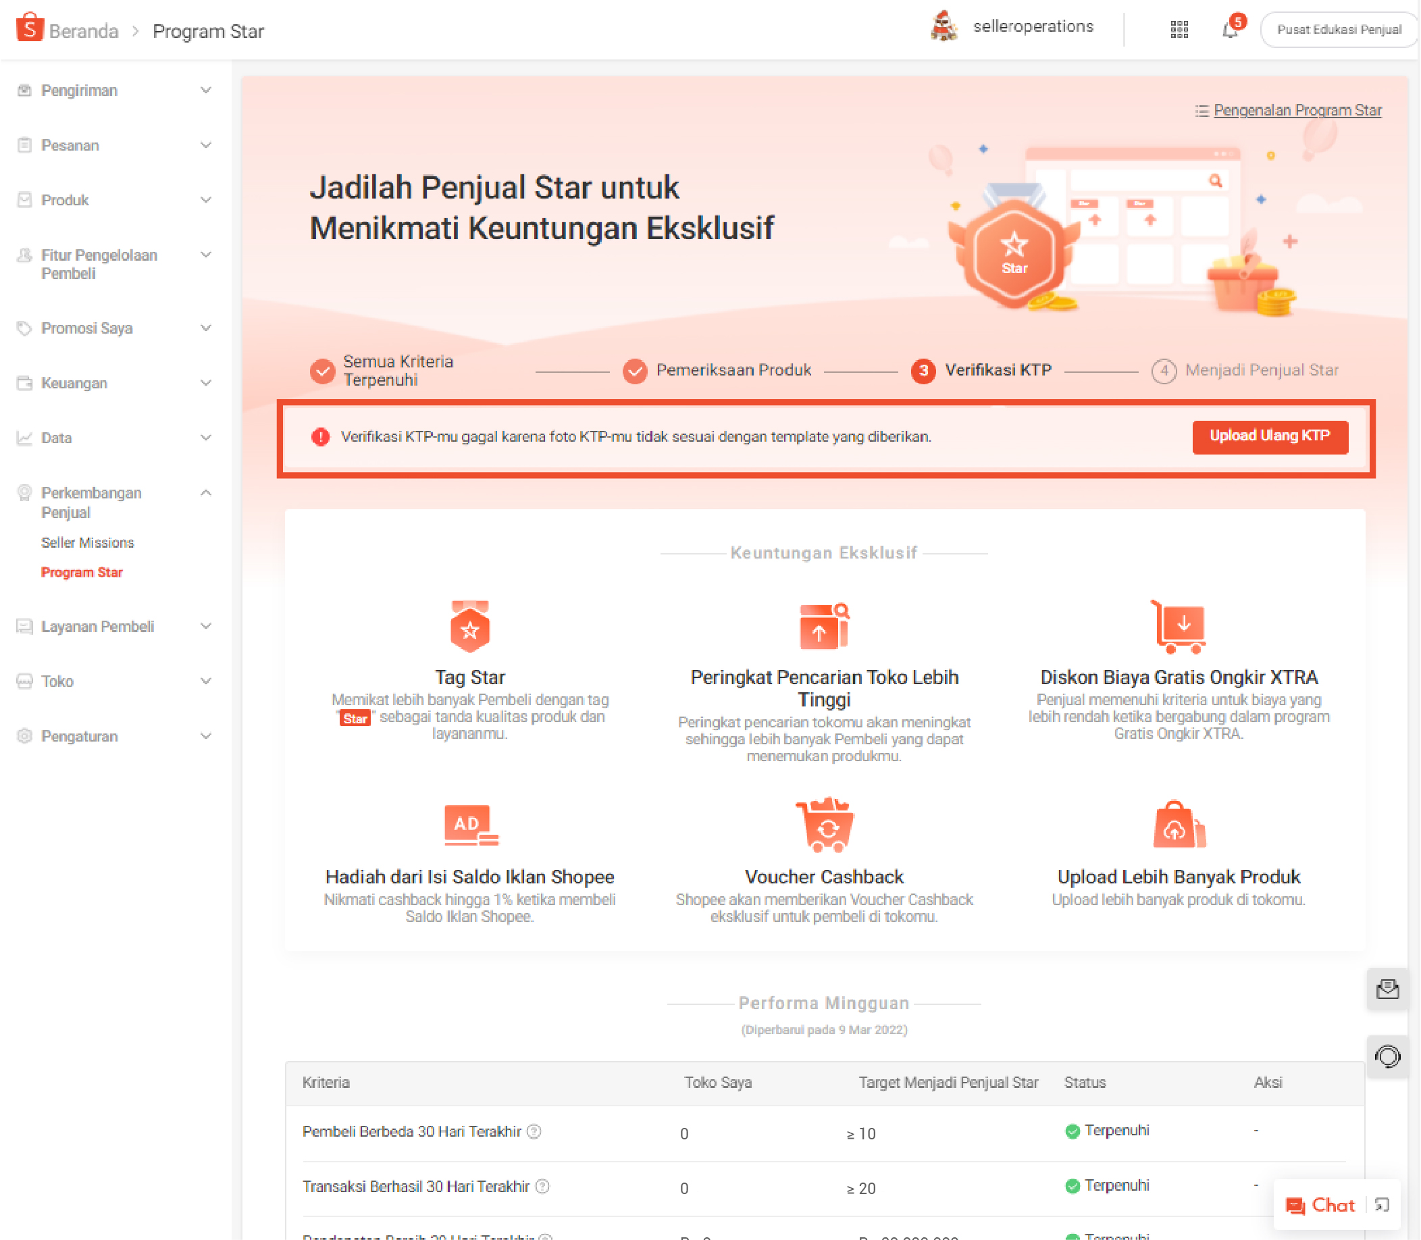Click Terpenuhi status in Transaksi Berhasil row
Viewport: 1421px width, 1240px height.
coord(1107,1186)
